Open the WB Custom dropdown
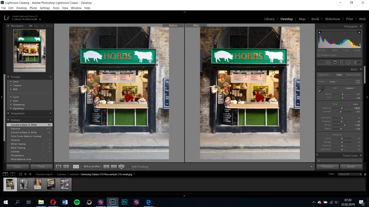This screenshot has height=207, width=369. (x=350, y=88)
